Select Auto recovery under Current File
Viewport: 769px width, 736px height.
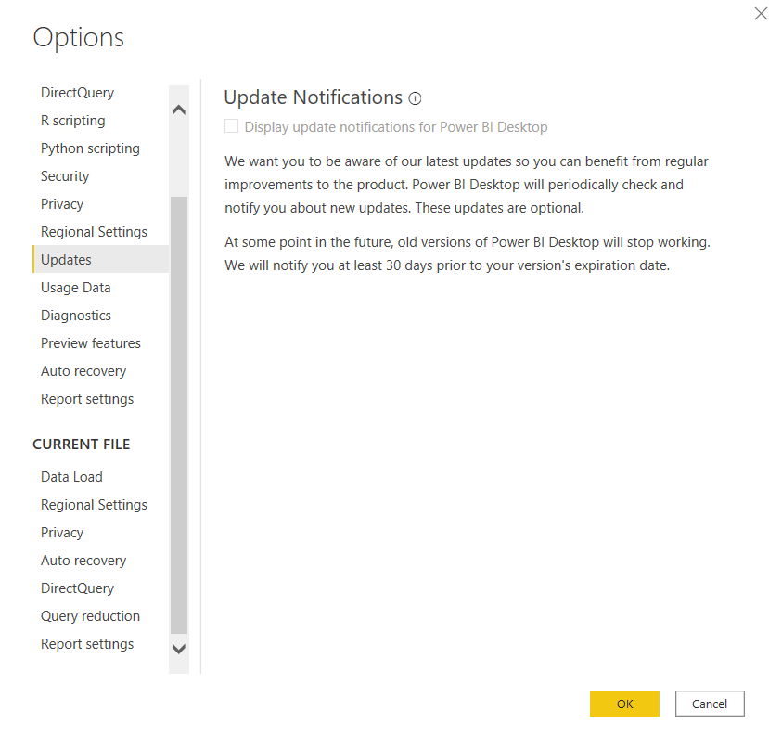[x=83, y=561]
